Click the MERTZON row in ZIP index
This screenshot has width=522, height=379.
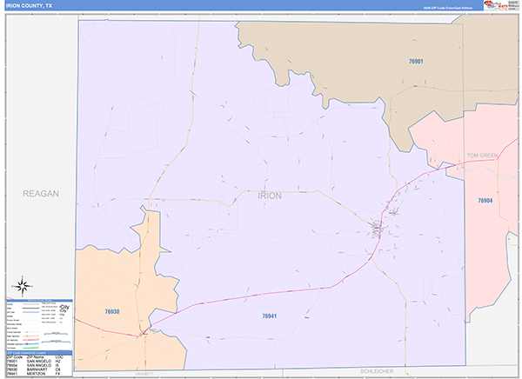(33, 374)
